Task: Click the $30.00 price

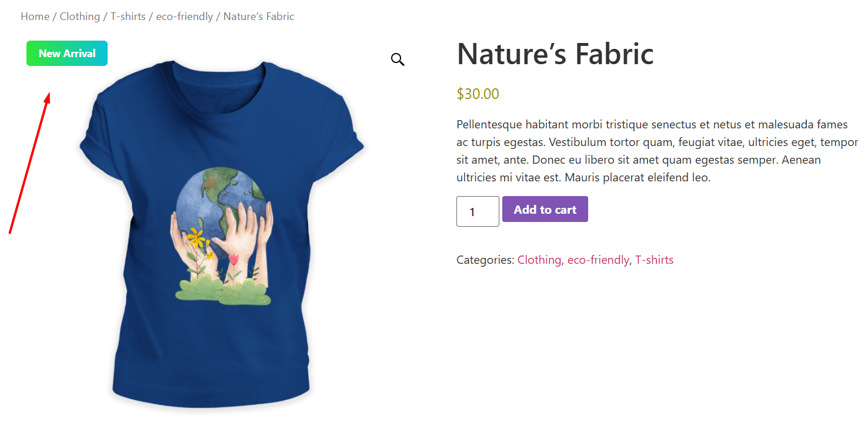Action: point(478,94)
